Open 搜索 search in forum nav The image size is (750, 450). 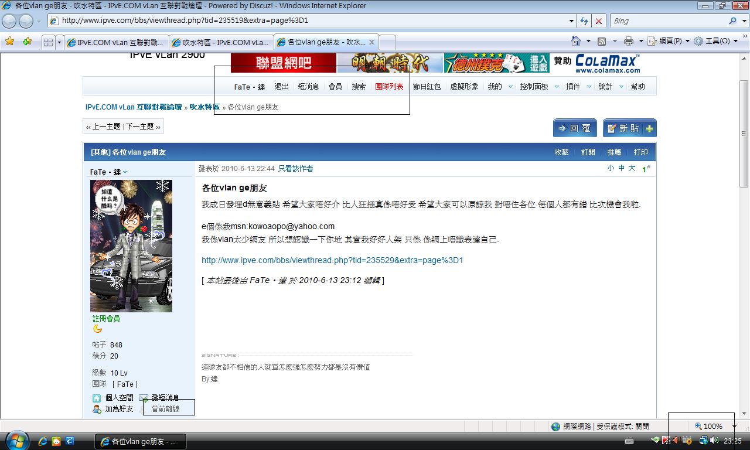359,87
